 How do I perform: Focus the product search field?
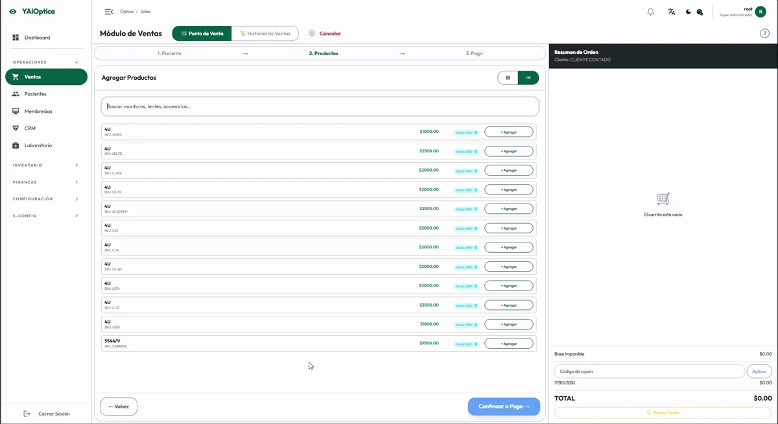320,106
